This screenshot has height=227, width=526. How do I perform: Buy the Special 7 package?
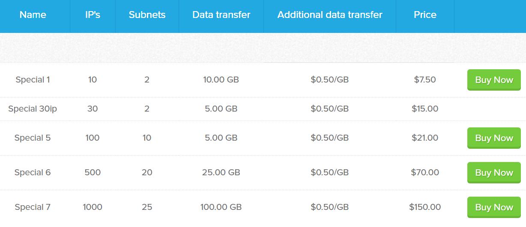(494, 207)
